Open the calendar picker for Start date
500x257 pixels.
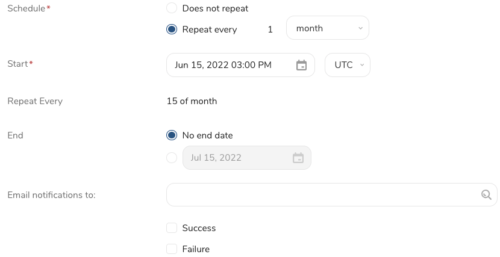[x=302, y=65]
